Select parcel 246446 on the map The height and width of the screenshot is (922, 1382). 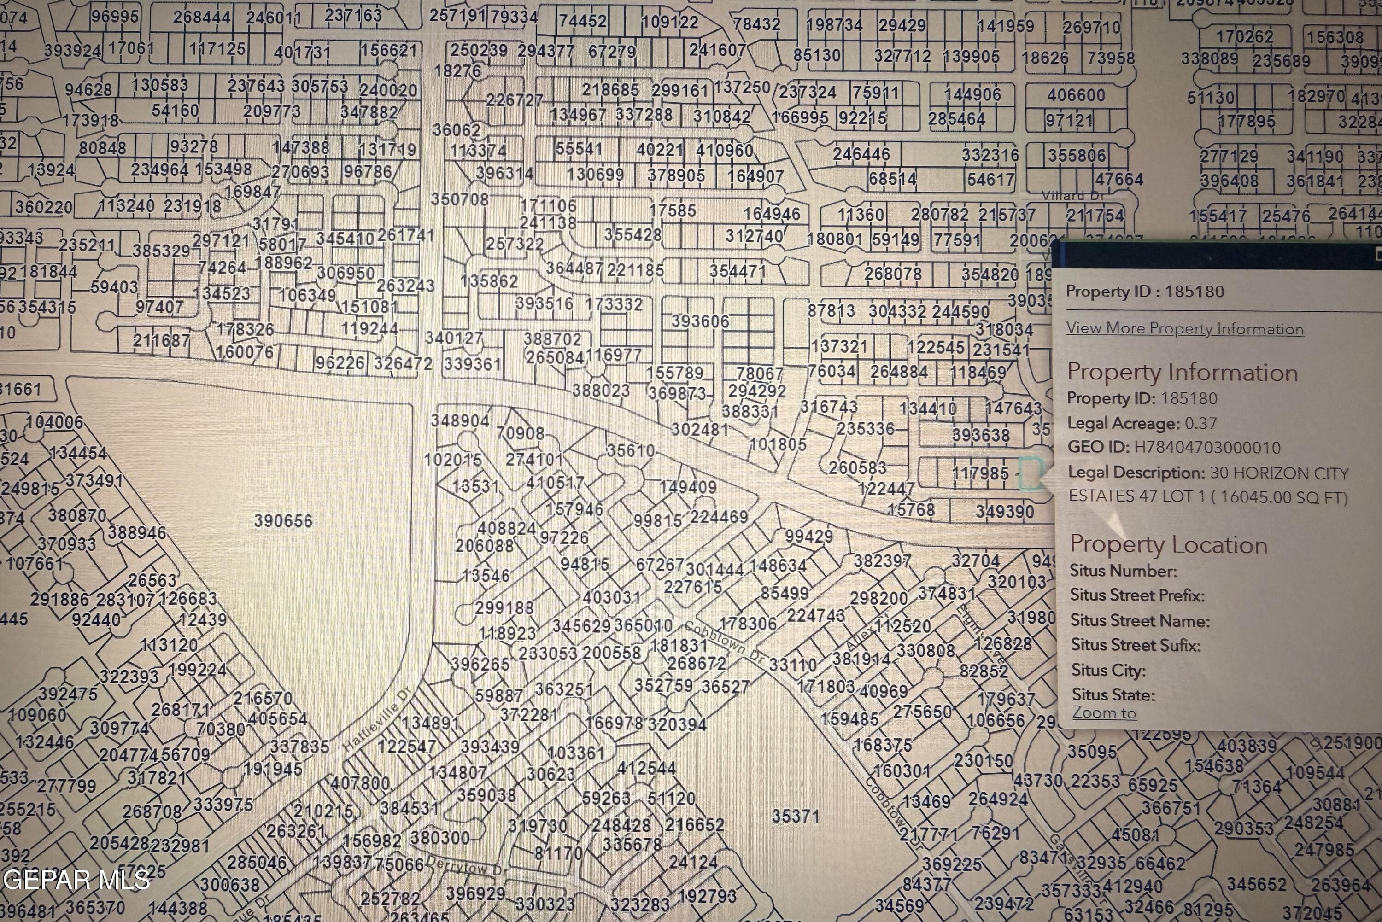861,155
